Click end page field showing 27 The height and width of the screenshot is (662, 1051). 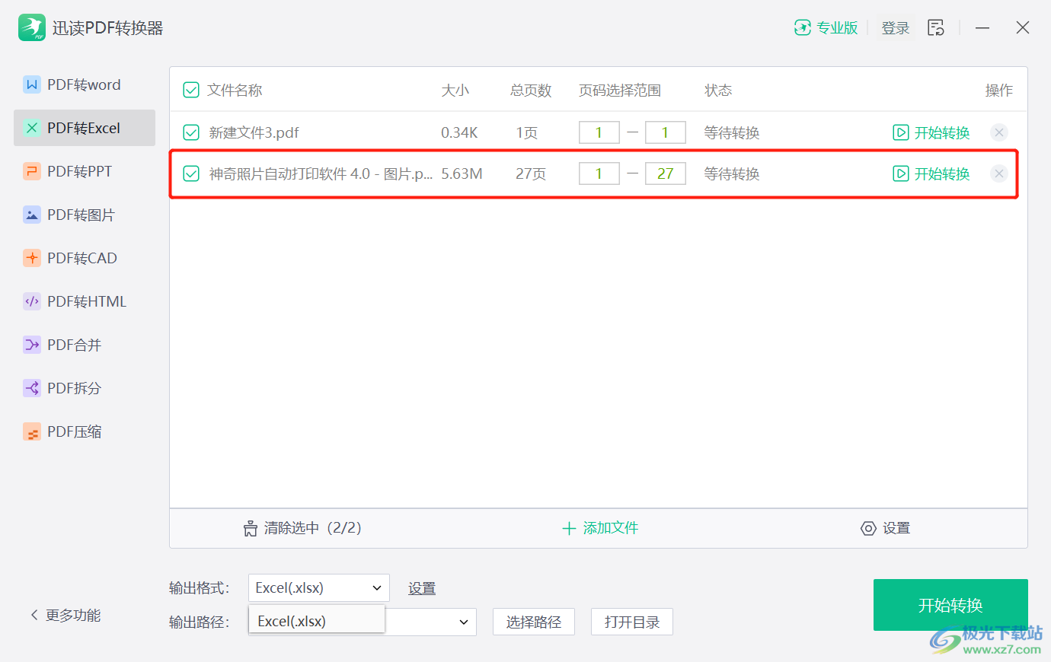665,173
